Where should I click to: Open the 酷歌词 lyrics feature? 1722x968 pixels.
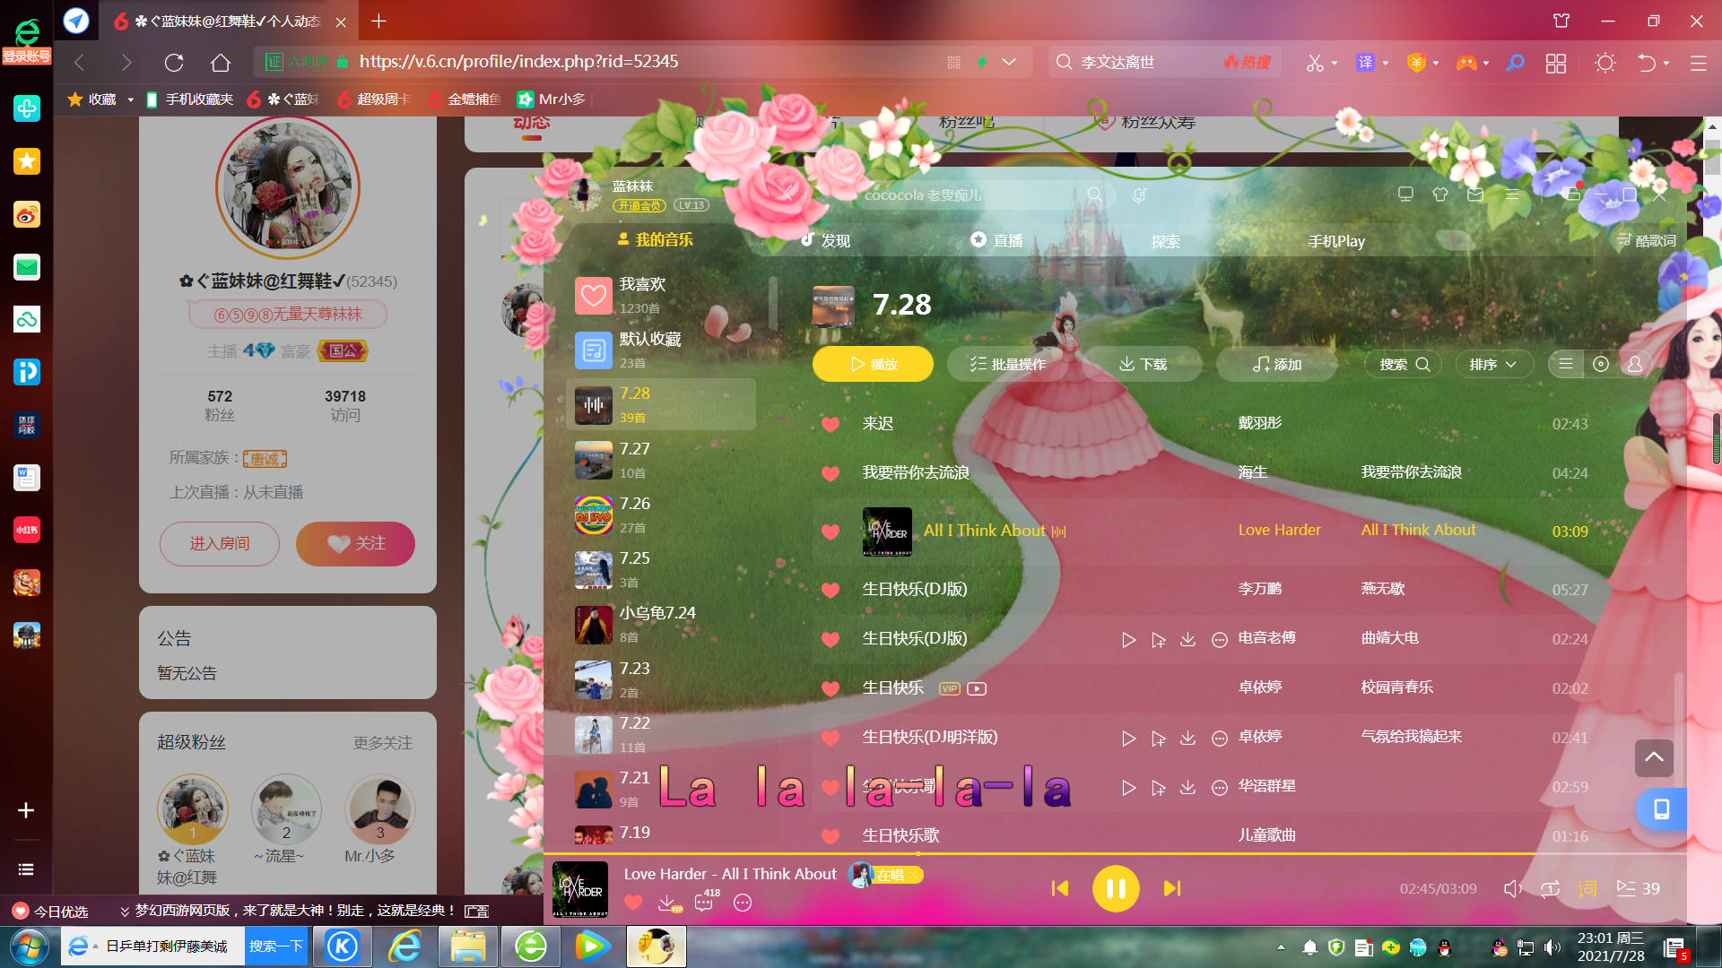pos(1647,240)
